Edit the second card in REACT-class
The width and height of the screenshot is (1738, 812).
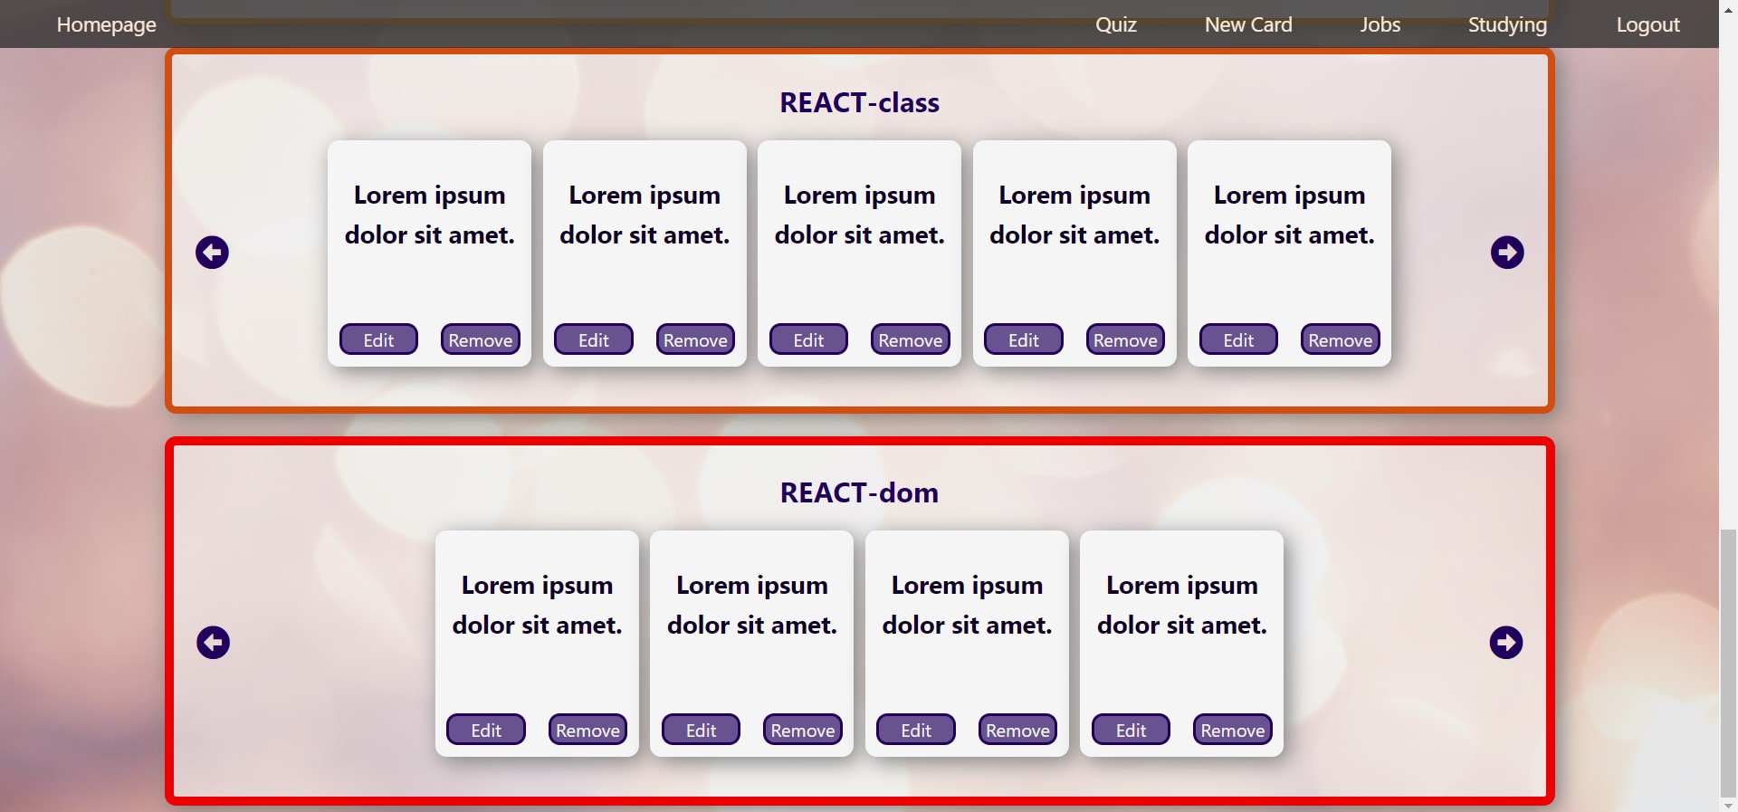(594, 339)
